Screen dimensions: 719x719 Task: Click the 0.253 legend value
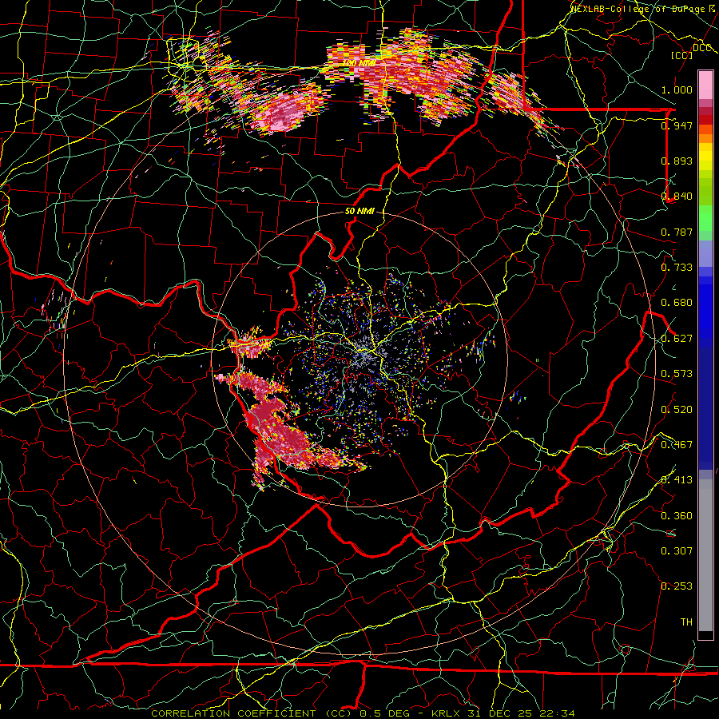point(677,586)
